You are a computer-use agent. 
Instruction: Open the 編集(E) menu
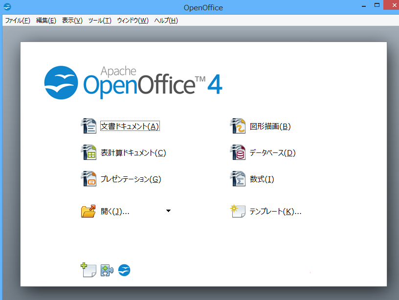pyautogui.click(x=46, y=21)
